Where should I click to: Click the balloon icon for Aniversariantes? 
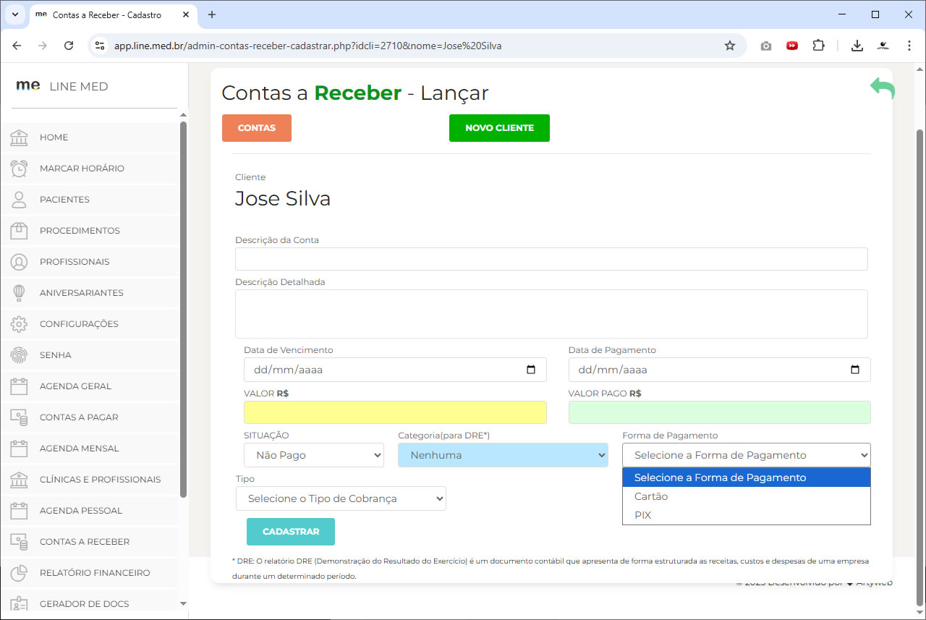point(19,293)
